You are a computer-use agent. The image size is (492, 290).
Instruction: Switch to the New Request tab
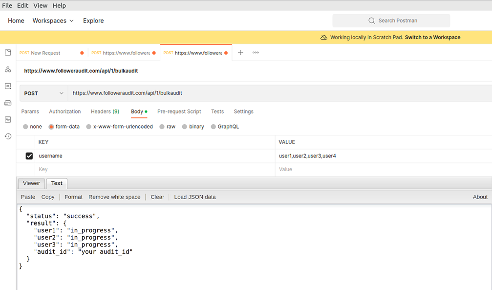[45, 53]
